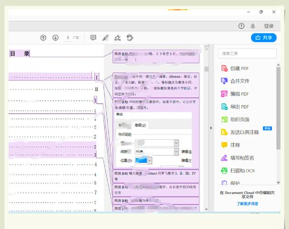Open notifications bell icon
289x229 pixels.
(253, 26)
